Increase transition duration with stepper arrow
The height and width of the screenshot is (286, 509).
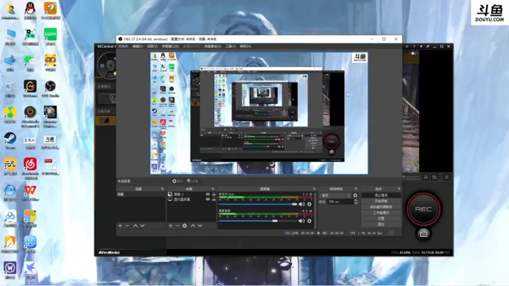(x=356, y=200)
